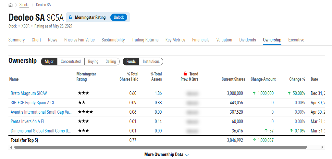The width and height of the screenshot is (332, 159).
Task: Click the right arrow of horizontal scrollbar
Action: tap(322, 147)
